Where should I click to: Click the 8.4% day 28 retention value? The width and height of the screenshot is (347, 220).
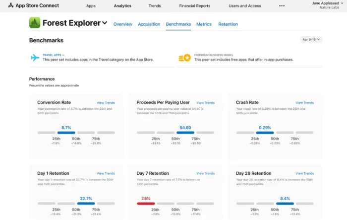coord(285,199)
